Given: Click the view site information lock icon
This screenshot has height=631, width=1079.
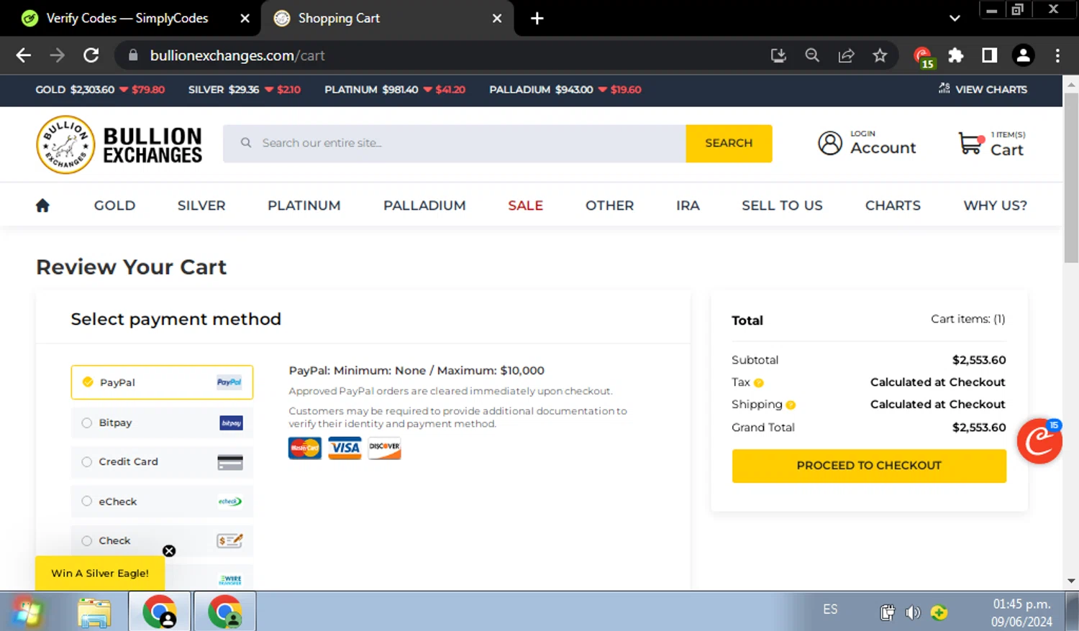Looking at the screenshot, I should click(x=132, y=55).
